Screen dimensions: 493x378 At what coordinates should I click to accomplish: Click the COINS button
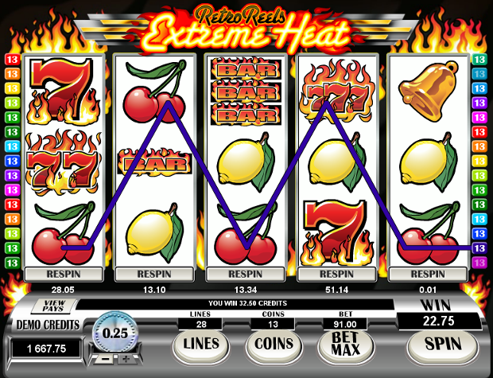(274, 344)
